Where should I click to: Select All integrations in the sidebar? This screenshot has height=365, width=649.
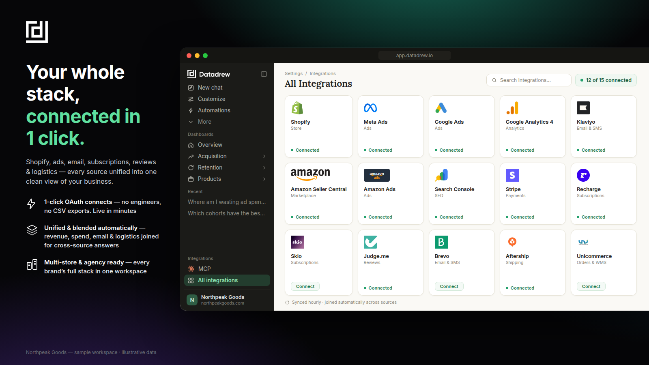(x=227, y=280)
